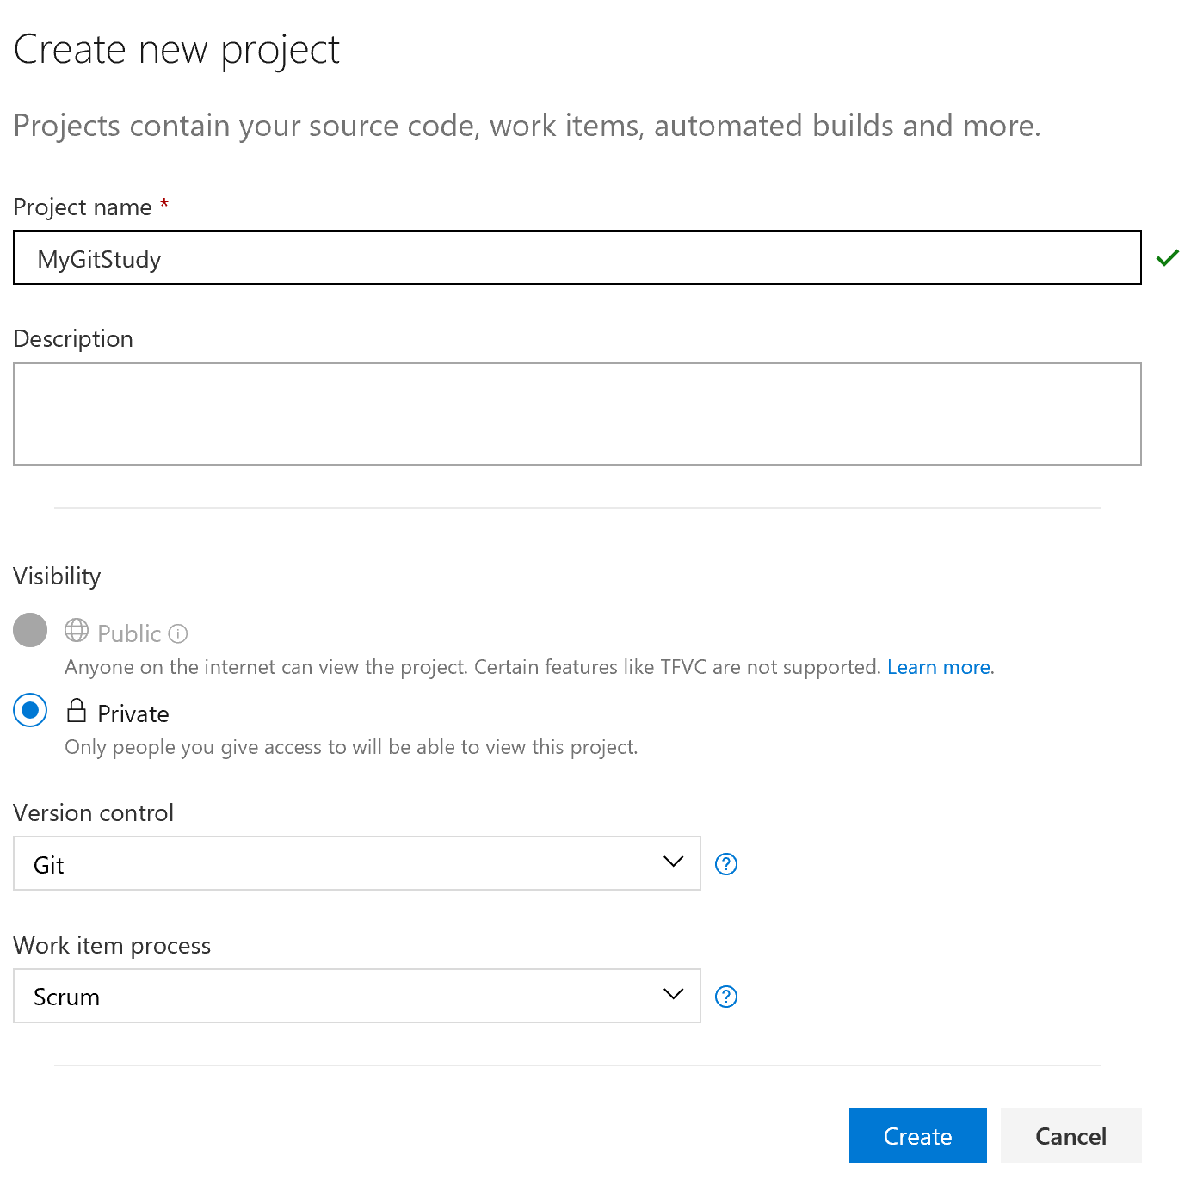
Task: Click the green checkmark beside Project name
Action: click(1168, 256)
